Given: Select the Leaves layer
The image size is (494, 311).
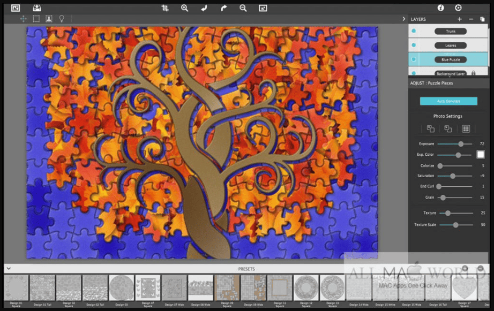Looking at the screenshot, I should [448, 45].
